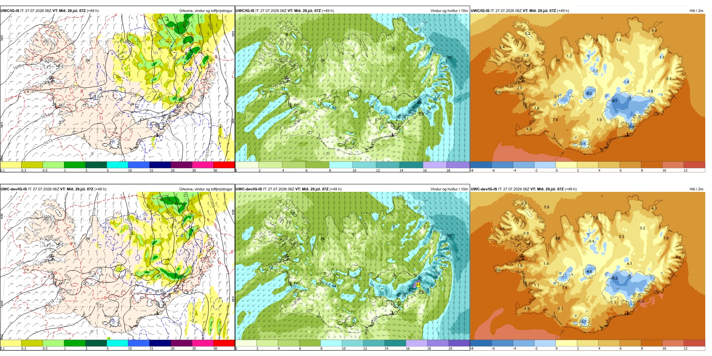
Task: Click pink 30 swatch in UWC precipitation legend
Action: pos(202,165)
